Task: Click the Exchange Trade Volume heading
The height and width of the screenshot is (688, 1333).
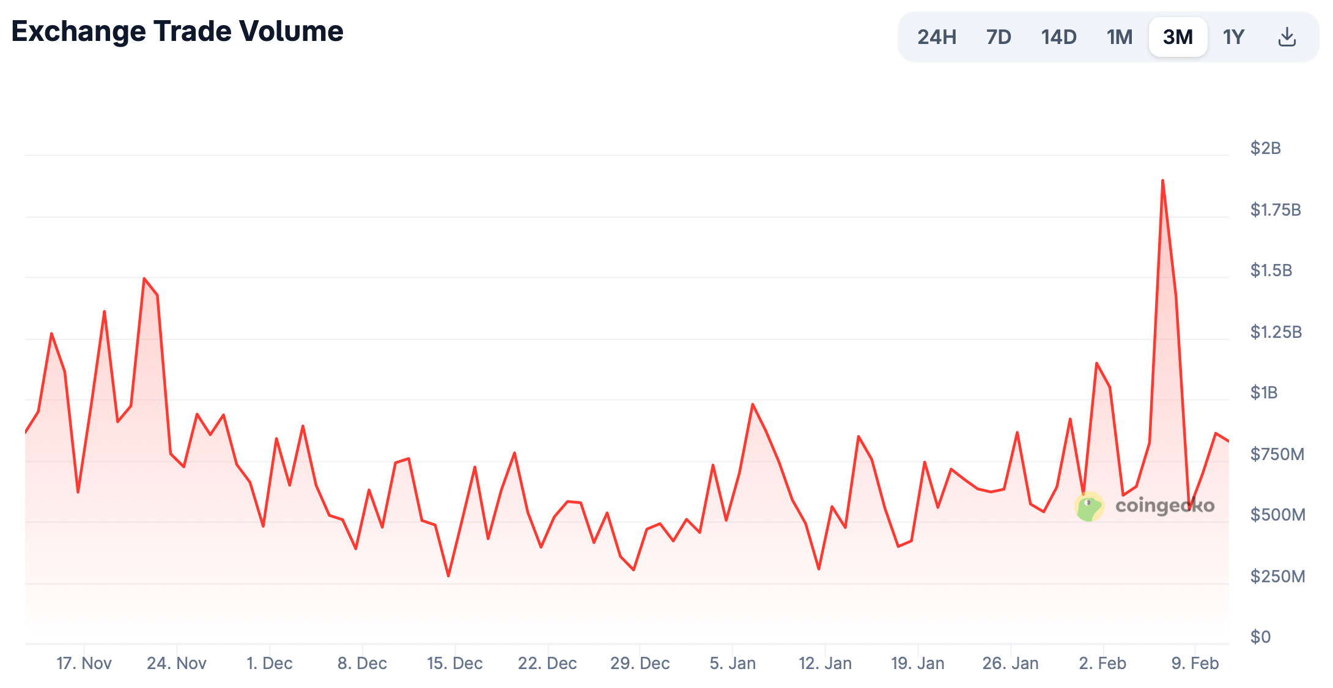Action: point(177,31)
